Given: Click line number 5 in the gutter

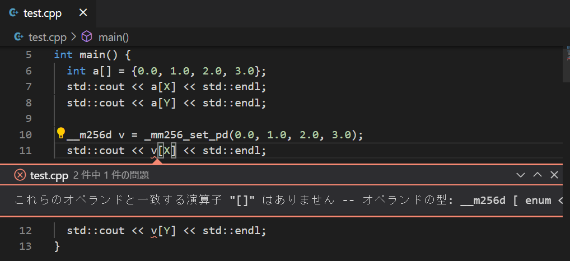Looking at the screenshot, I should [29, 55].
